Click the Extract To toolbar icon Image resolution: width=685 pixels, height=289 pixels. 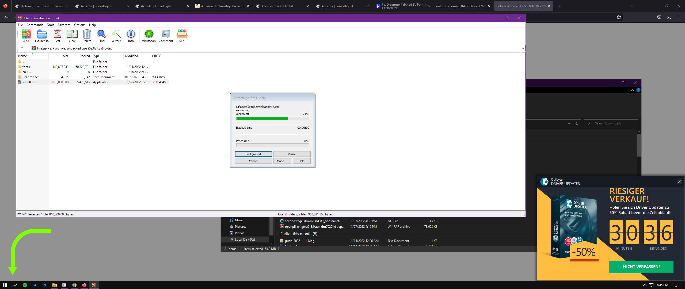pos(42,36)
